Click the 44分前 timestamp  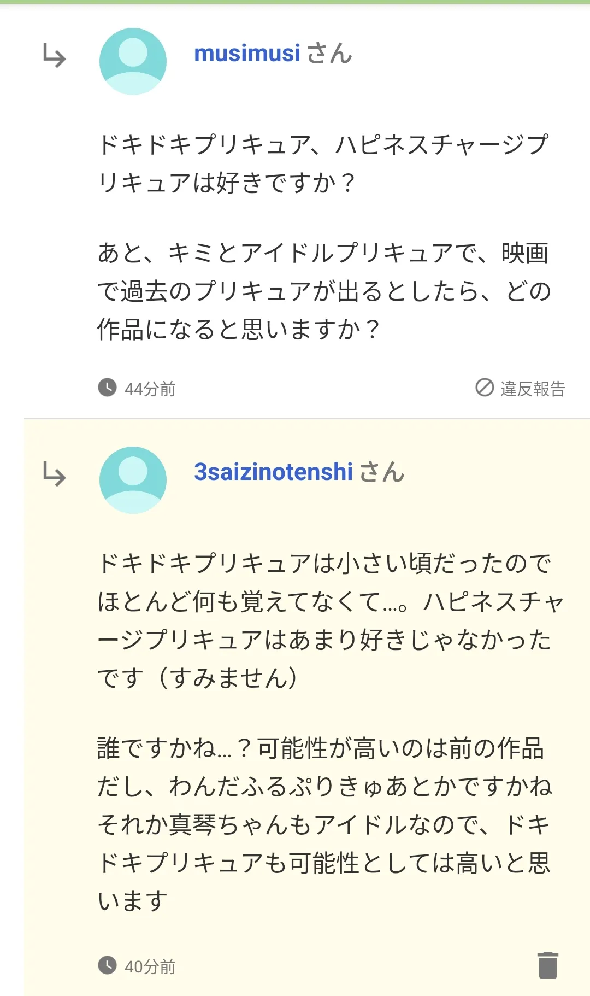[150, 389]
